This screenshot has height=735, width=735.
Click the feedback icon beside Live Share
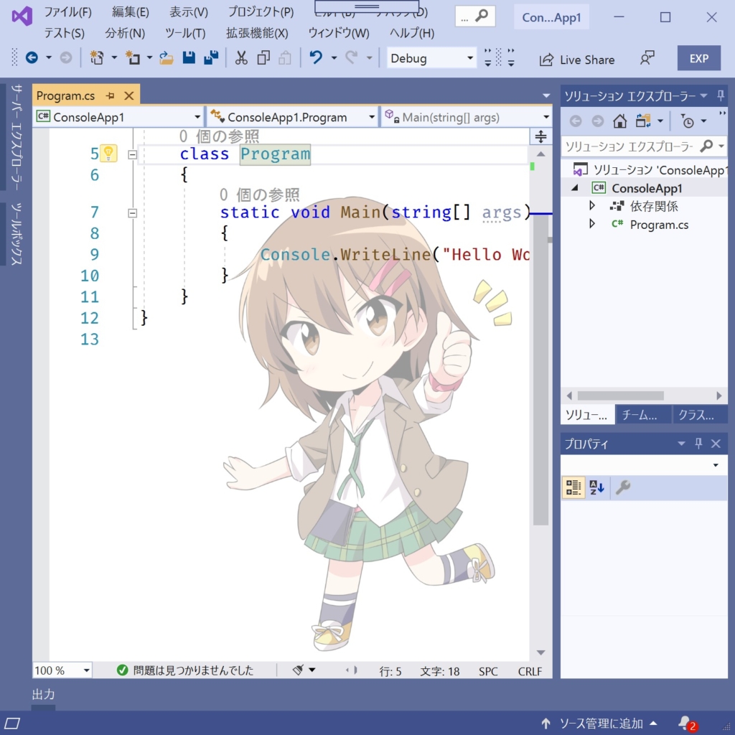[x=647, y=59]
